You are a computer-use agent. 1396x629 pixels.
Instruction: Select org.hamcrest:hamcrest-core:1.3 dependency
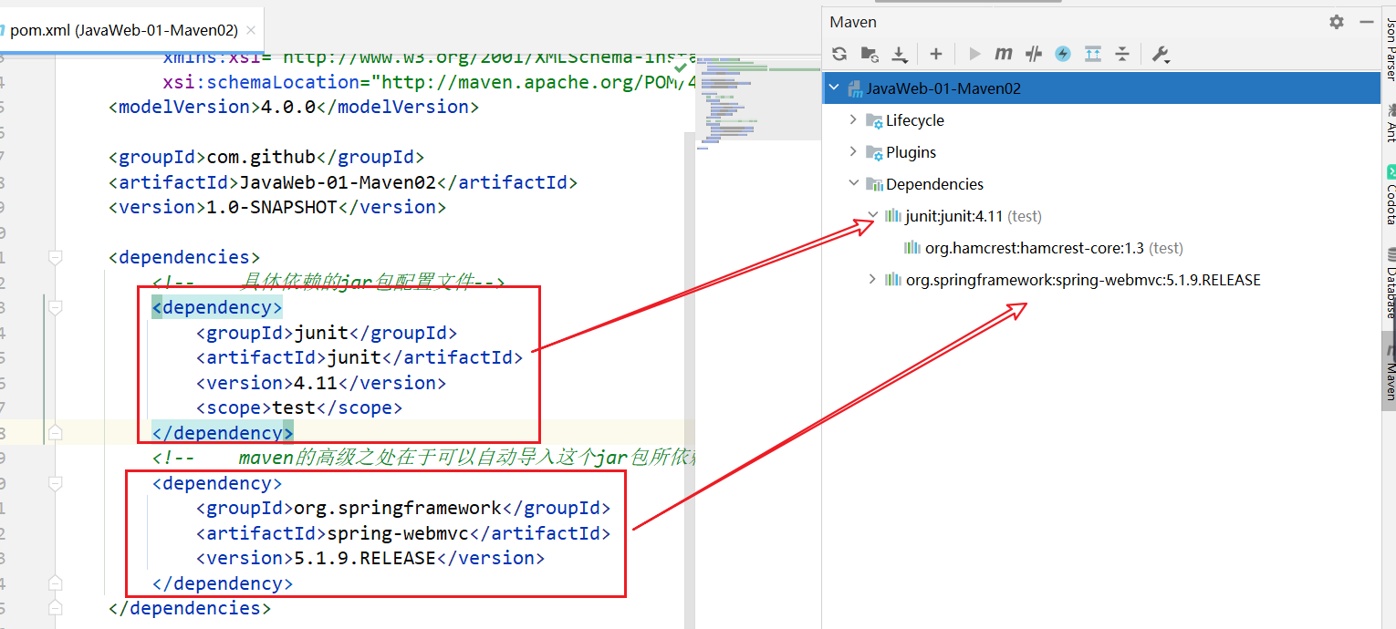click(1040, 248)
